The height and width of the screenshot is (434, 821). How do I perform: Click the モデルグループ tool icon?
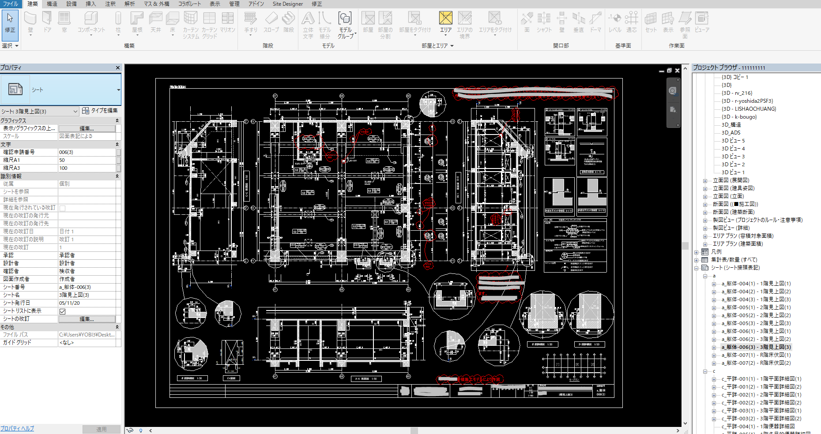(x=345, y=19)
